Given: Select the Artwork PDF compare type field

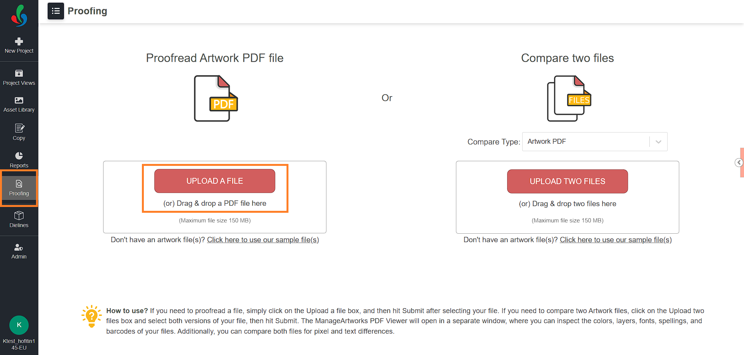Looking at the screenshot, I should 595,142.
